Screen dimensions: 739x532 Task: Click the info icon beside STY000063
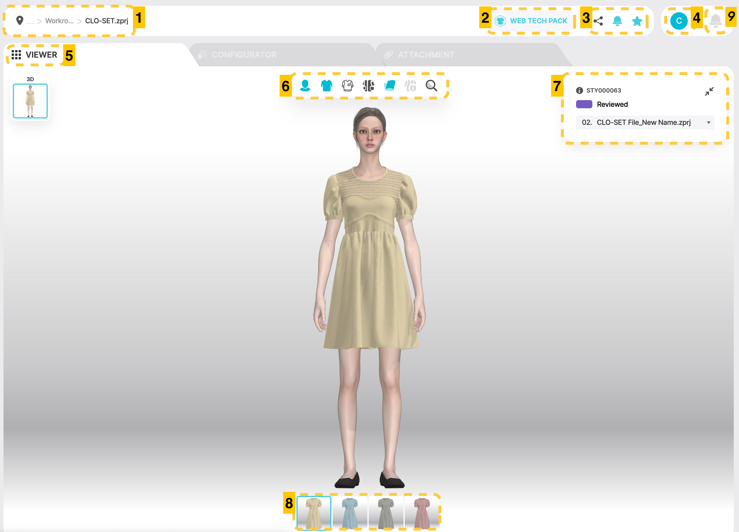pyautogui.click(x=579, y=90)
